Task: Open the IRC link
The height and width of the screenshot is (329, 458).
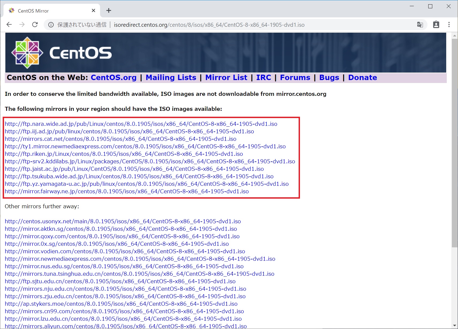Action: click(264, 78)
